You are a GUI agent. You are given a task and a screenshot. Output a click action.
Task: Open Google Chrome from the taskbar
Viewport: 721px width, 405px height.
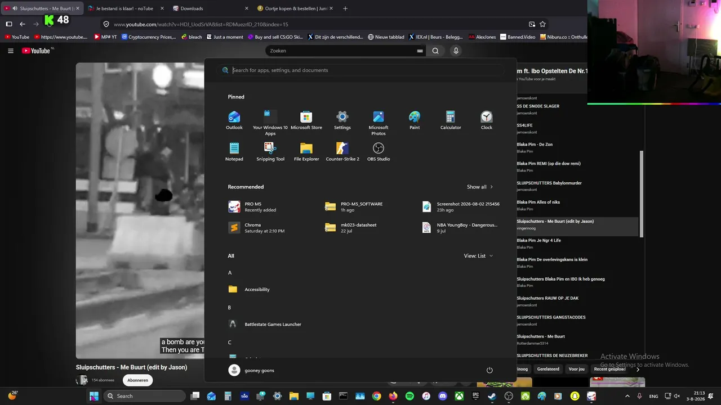(376, 396)
